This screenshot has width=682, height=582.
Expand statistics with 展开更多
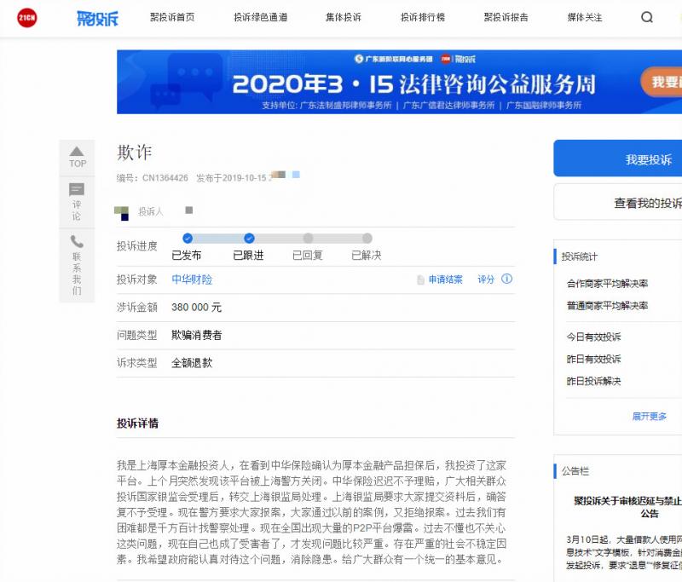point(649,416)
